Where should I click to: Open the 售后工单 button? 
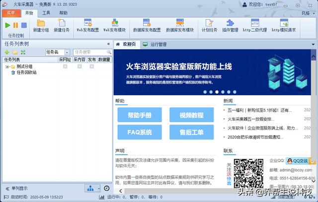[191, 132]
